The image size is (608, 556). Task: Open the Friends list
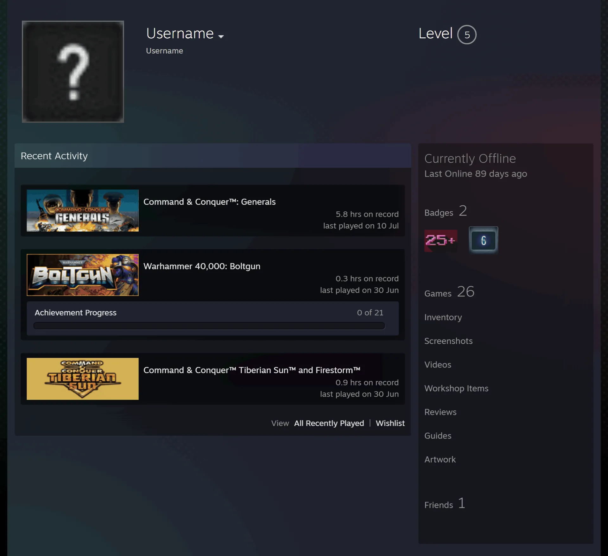coord(445,503)
